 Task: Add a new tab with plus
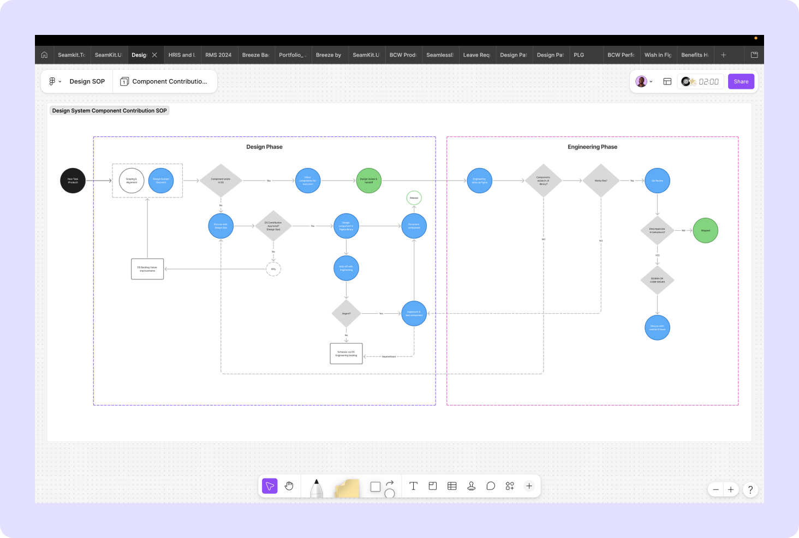tap(724, 55)
